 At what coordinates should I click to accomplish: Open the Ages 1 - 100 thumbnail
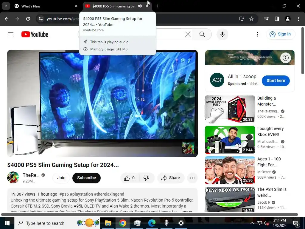[x=230, y=170]
